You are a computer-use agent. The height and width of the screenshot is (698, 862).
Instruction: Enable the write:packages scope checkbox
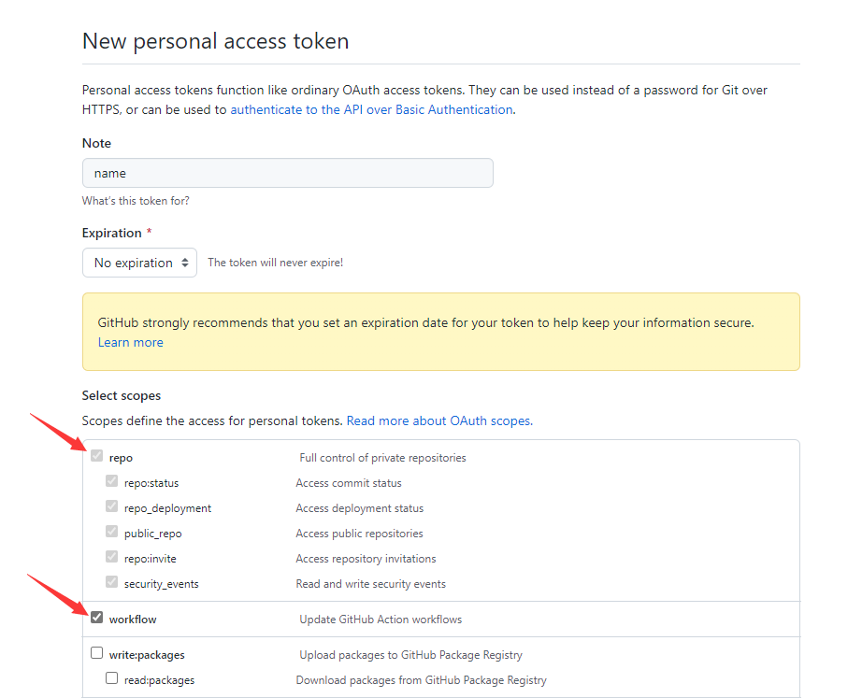coord(97,653)
